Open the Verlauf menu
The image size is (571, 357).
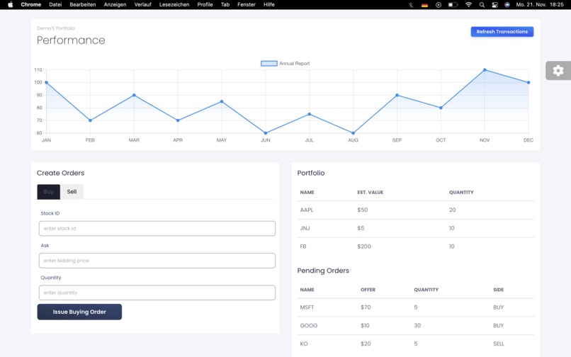coord(143,5)
